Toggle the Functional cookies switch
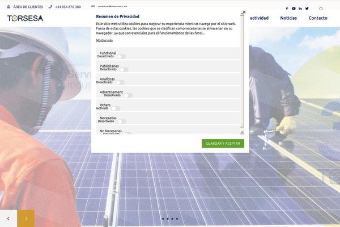This screenshot has height=227, width=340. tap(121, 57)
